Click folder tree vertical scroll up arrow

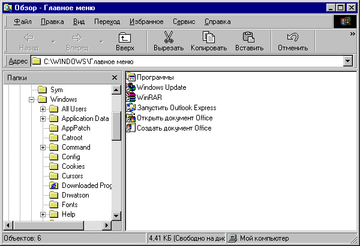pyautogui.click(x=116, y=90)
